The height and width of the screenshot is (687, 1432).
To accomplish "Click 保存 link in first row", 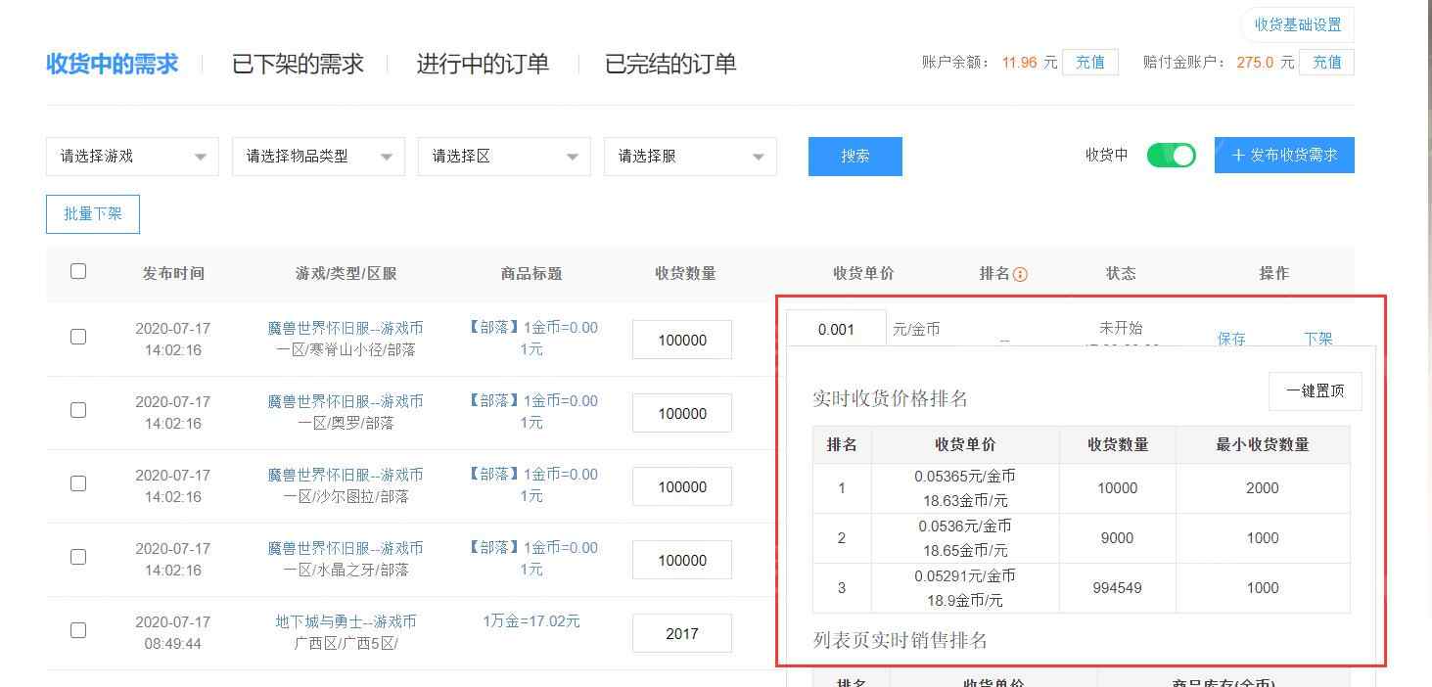I will coord(1231,339).
